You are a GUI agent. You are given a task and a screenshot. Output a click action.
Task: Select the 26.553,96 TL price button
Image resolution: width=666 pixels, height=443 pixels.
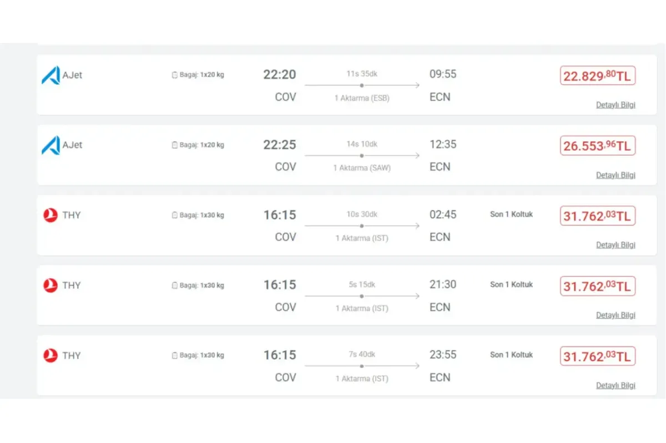click(597, 146)
